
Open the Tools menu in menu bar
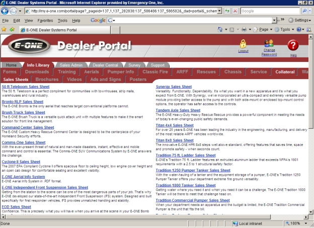[x=62, y=21]
